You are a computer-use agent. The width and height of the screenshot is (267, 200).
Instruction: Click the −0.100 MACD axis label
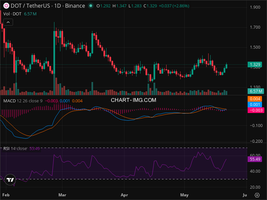[256, 126]
